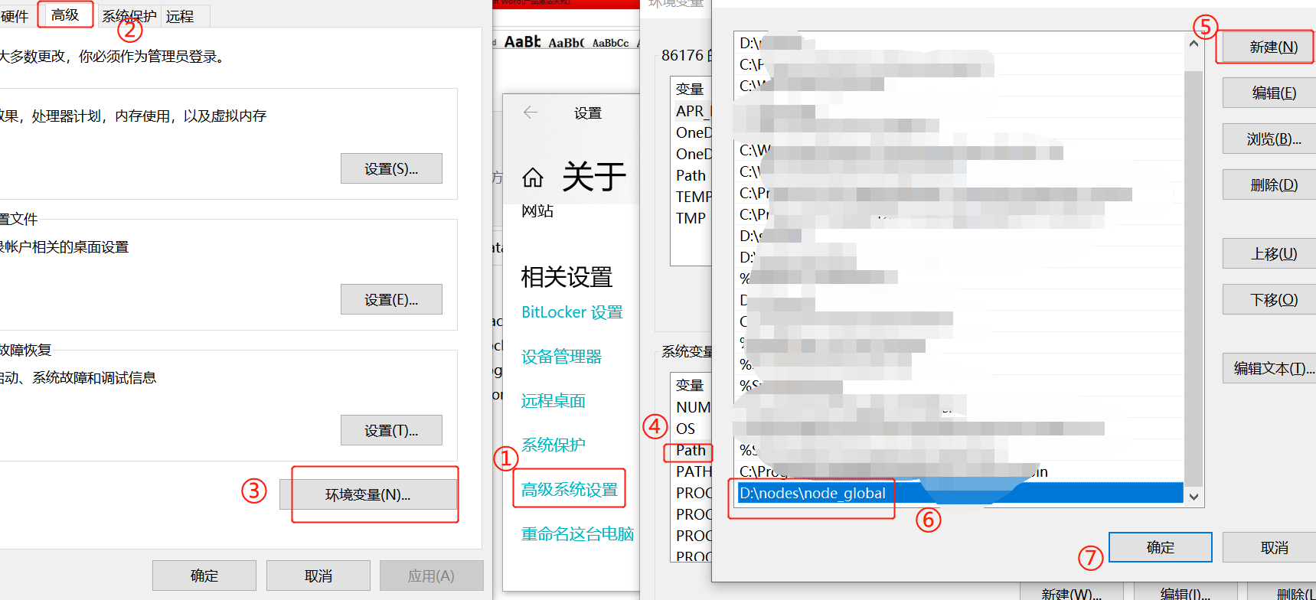
Task: Open 高级系统设置 link
Action: click(x=570, y=489)
